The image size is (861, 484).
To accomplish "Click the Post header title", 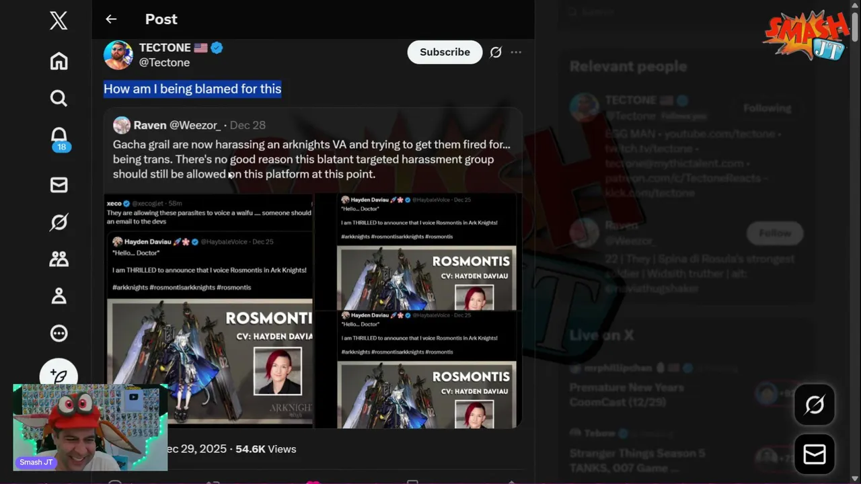I will [x=161, y=19].
